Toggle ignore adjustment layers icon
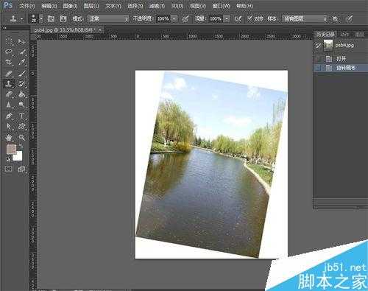 point(336,18)
